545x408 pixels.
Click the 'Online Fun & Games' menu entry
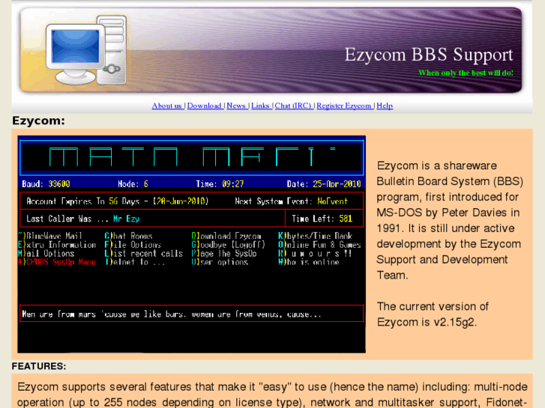[319, 245]
